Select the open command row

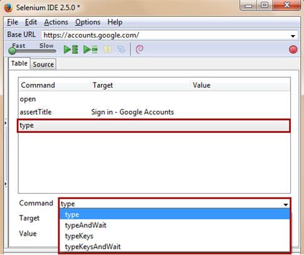click(x=154, y=99)
